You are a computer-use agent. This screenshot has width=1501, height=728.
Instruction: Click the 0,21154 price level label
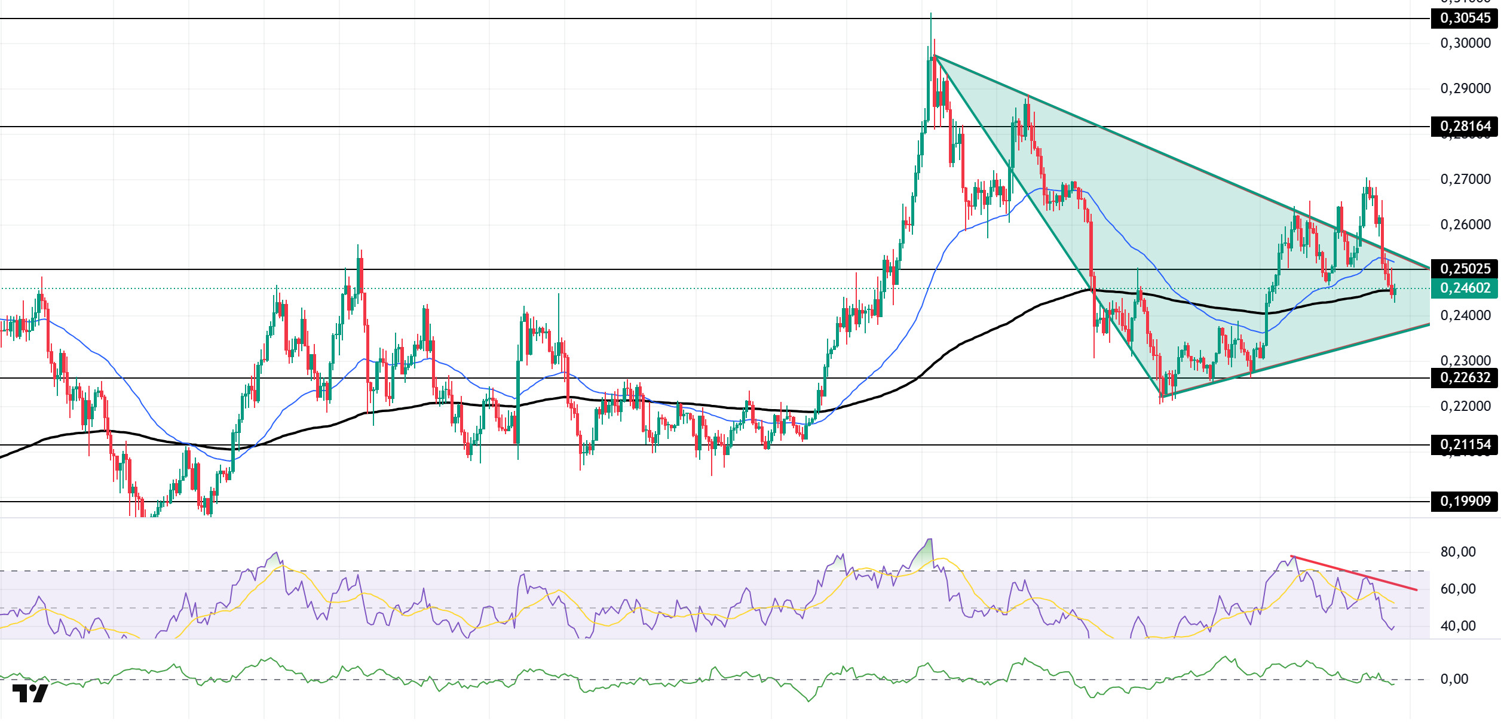point(1465,445)
